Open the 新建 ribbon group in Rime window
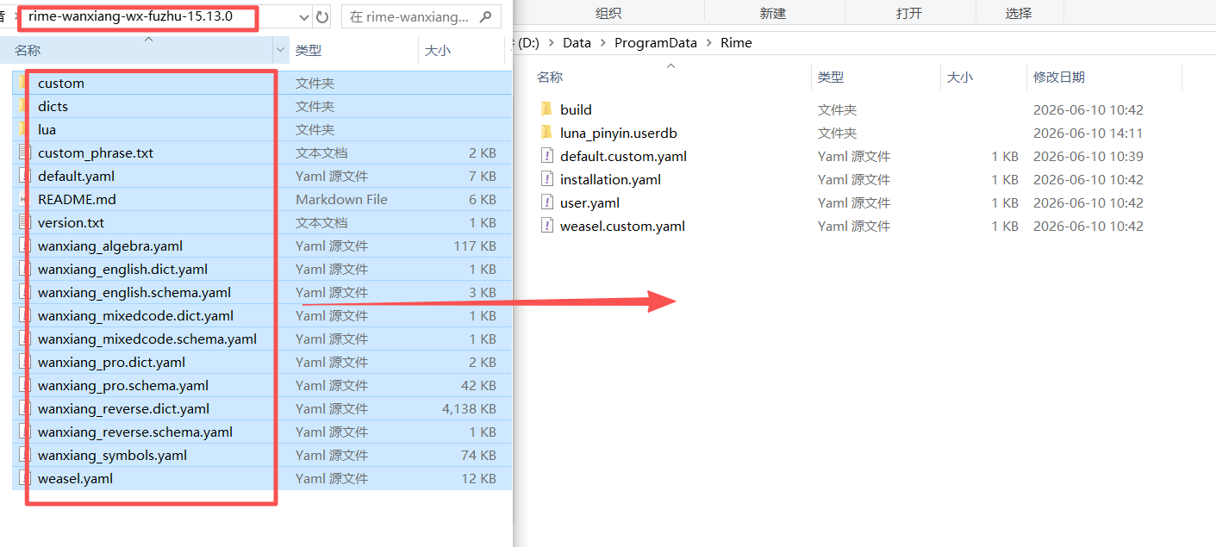 coord(773,13)
